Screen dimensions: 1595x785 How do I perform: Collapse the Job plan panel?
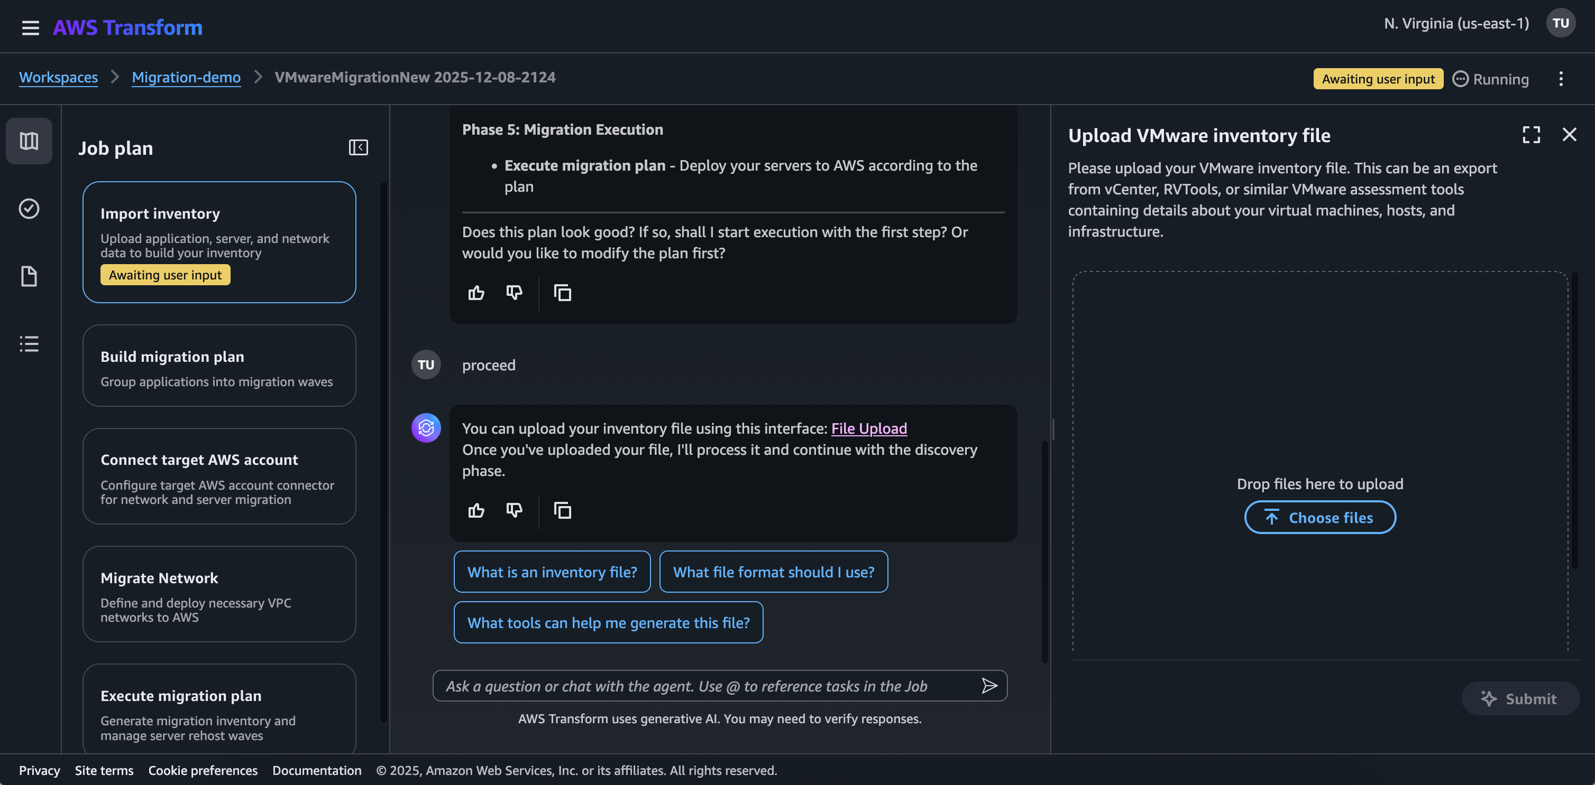pos(358,147)
